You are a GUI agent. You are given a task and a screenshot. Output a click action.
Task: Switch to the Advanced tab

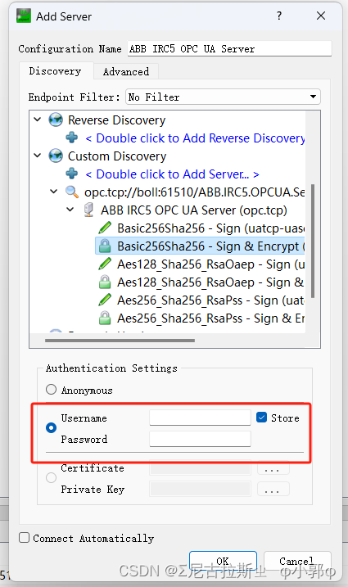(x=126, y=71)
